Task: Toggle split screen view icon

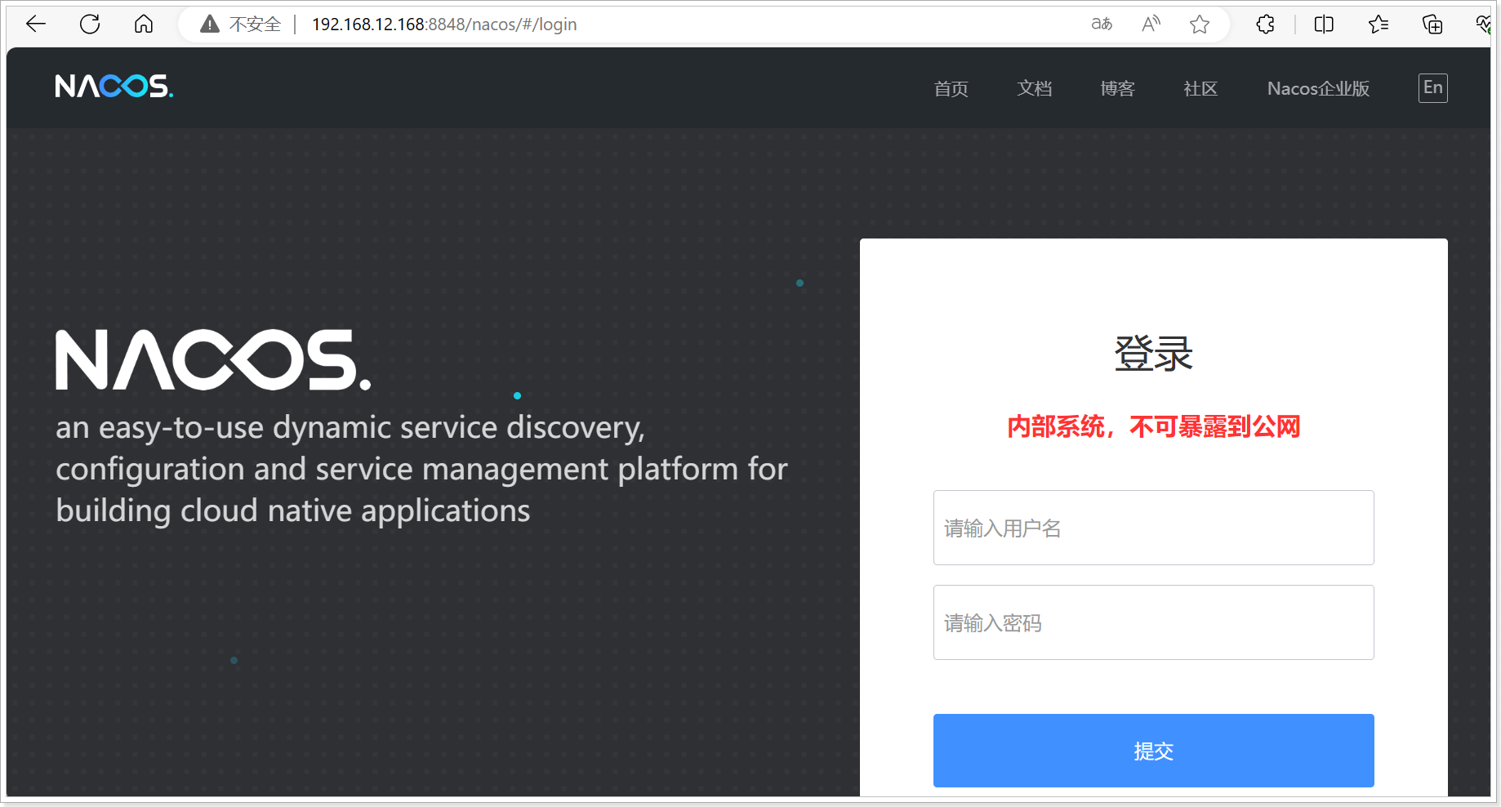Action: pyautogui.click(x=1324, y=25)
